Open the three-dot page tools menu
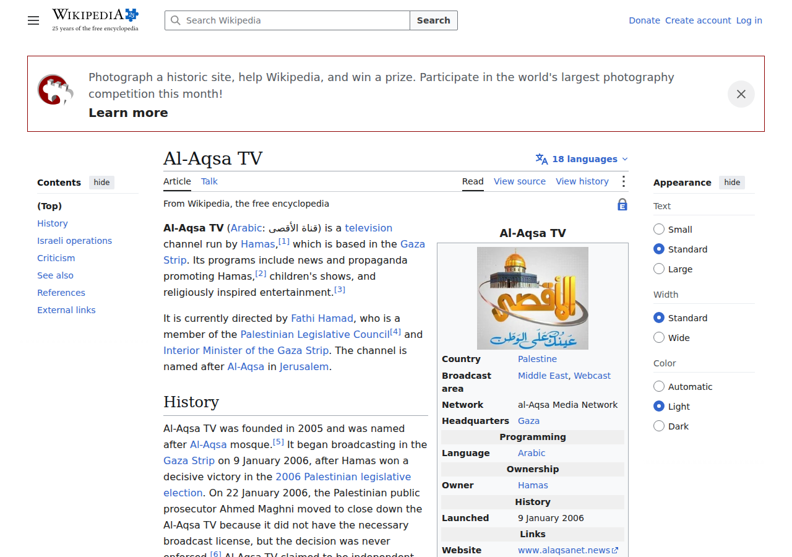This screenshot has width=792, height=557. click(623, 181)
